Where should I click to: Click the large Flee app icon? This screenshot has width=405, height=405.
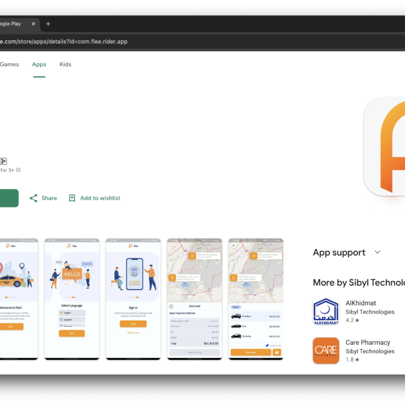384,146
